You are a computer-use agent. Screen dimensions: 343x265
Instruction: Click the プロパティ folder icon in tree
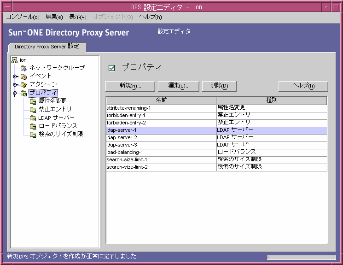tap(23, 93)
